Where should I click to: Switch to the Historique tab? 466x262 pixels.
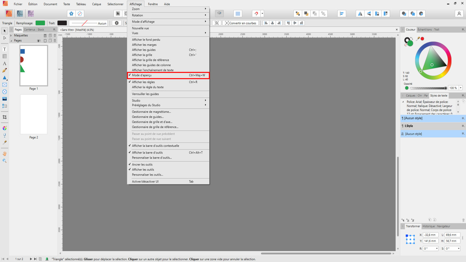point(429,226)
